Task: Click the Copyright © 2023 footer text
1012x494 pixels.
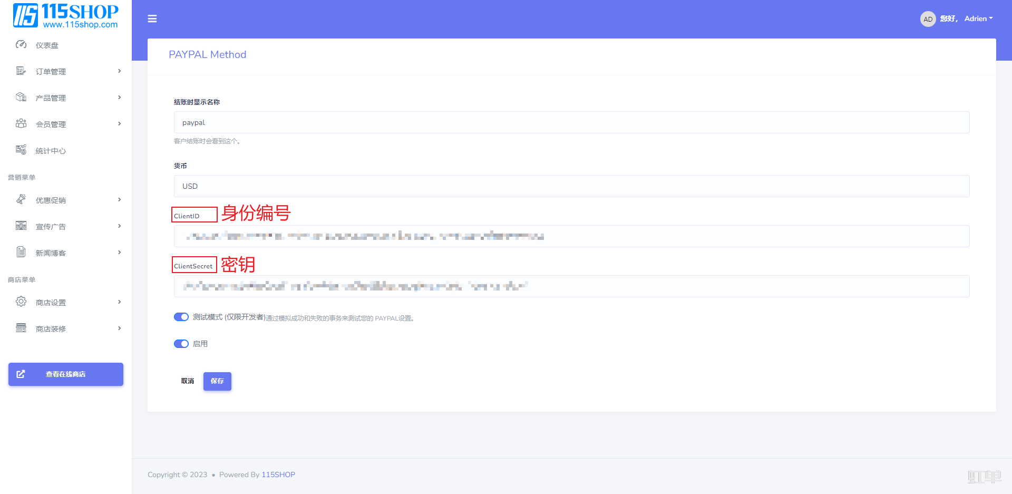Action: (x=177, y=474)
